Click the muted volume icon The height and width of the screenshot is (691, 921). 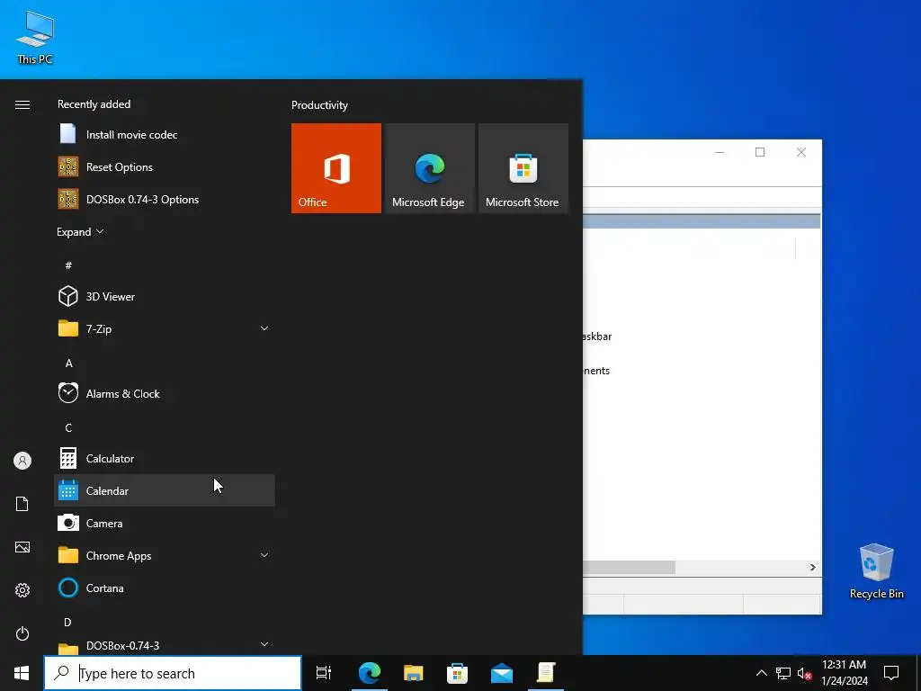tap(805, 673)
